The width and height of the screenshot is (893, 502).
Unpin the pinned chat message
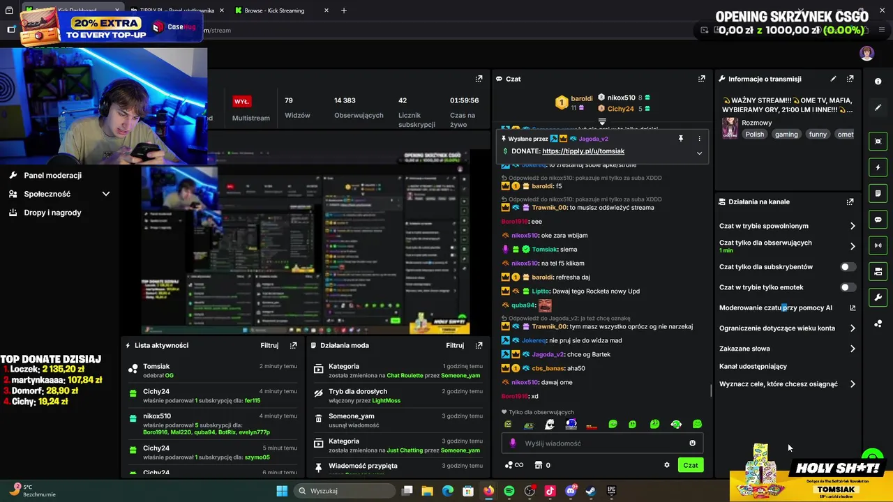click(x=681, y=139)
